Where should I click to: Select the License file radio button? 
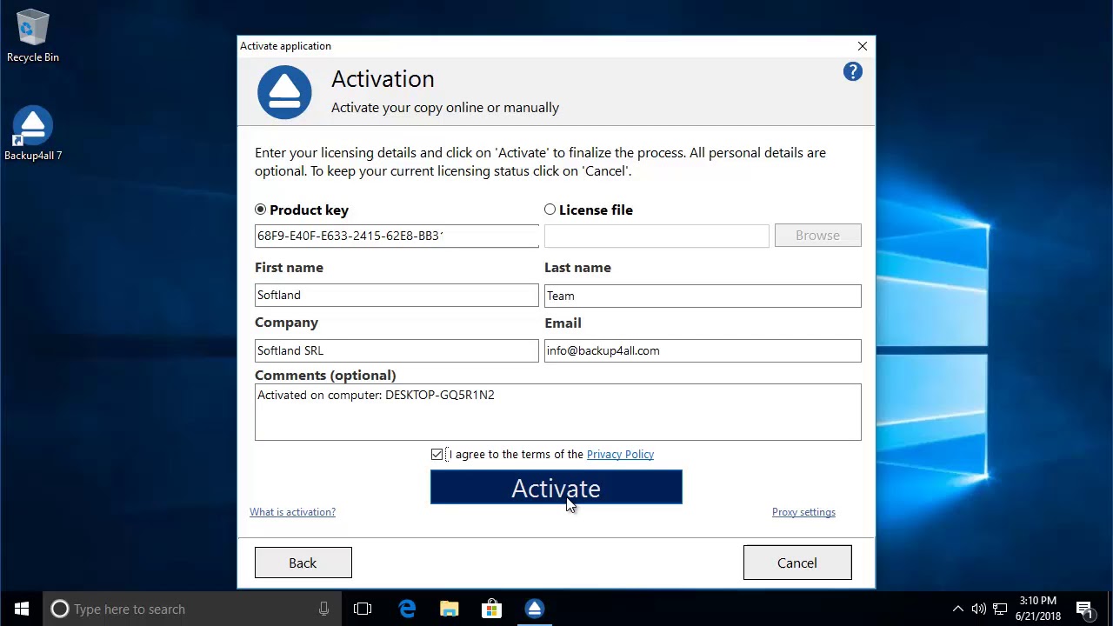pos(550,210)
